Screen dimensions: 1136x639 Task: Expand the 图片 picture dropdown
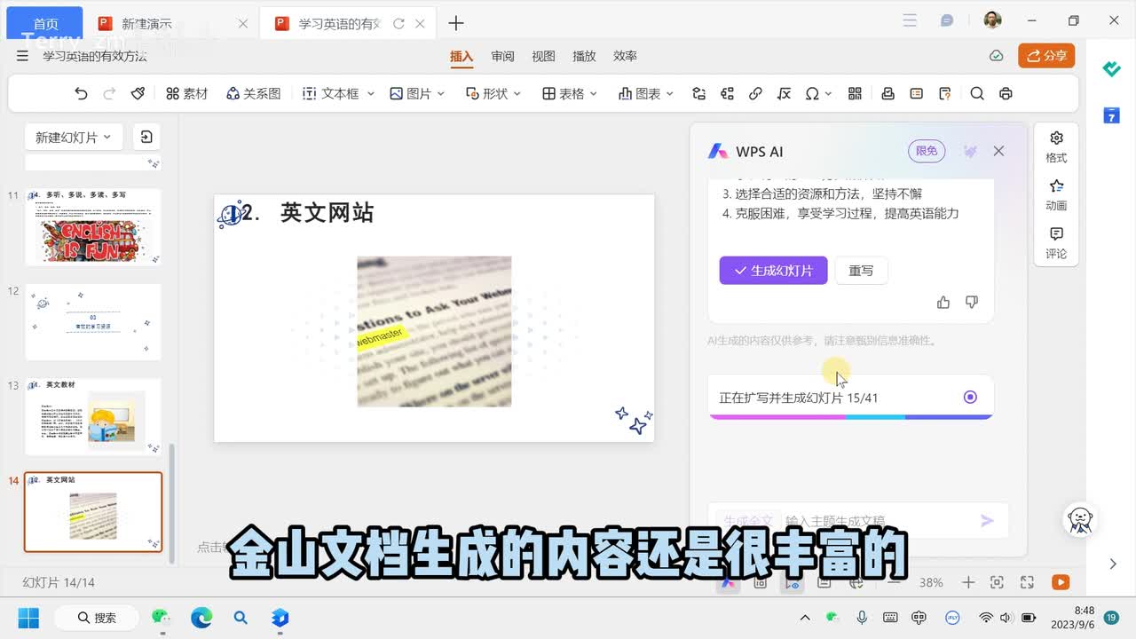441,93
